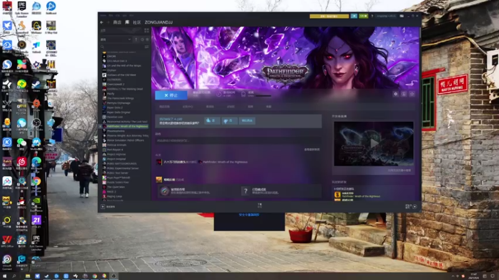This screenshot has height=280, width=499.
Task: Select Project Hospital in game list
Action: pyautogui.click(x=116, y=159)
